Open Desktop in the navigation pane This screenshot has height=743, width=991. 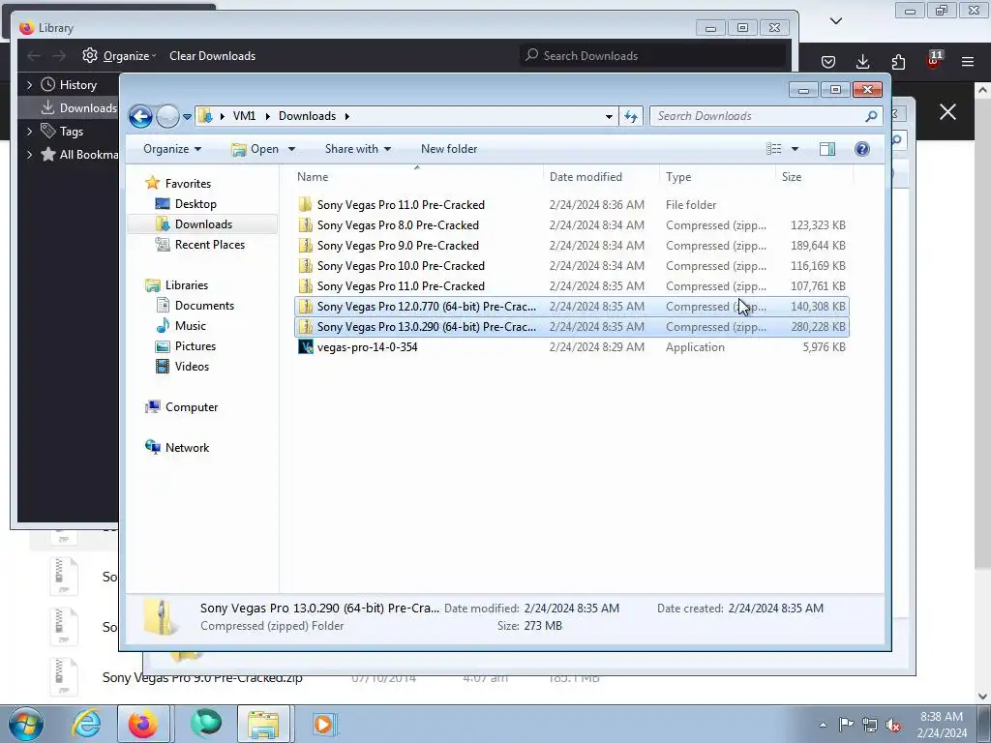pos(195,204)
